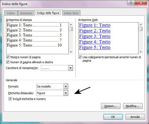The height and width of the screenshot is (124, 149).
Task: Toggle Includi etichetta e numero checkbox
Action: (x=10, y=99)
